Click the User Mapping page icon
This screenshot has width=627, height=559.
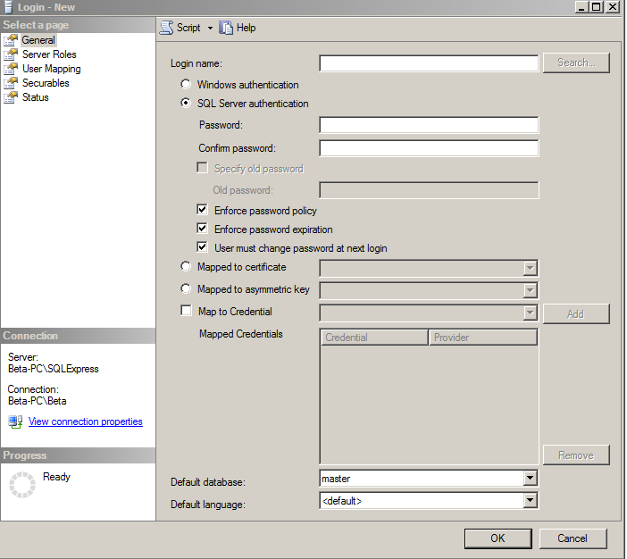[11, 69]
